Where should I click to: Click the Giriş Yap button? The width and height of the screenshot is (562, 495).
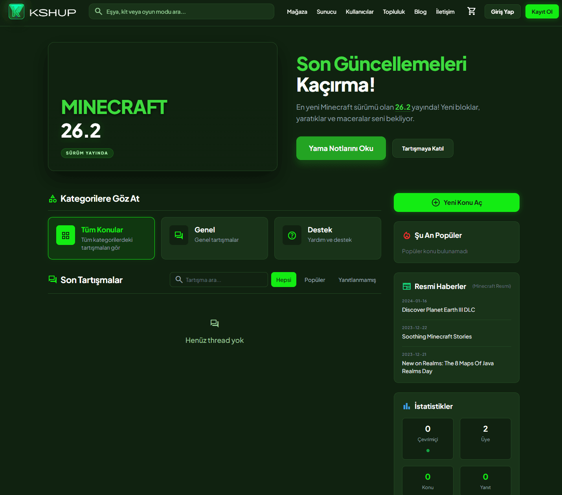coord(502,11)
